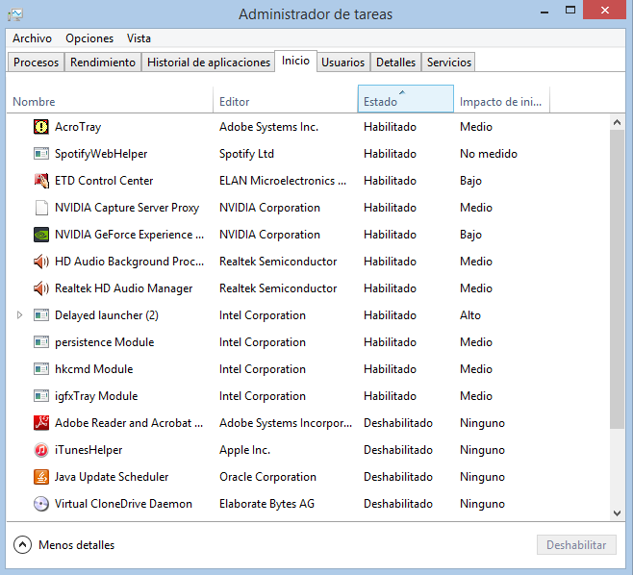The image size is (633, 575).
Task: Click the HD Audio Background Process speaker icon
Action: (x=40, y=262)
